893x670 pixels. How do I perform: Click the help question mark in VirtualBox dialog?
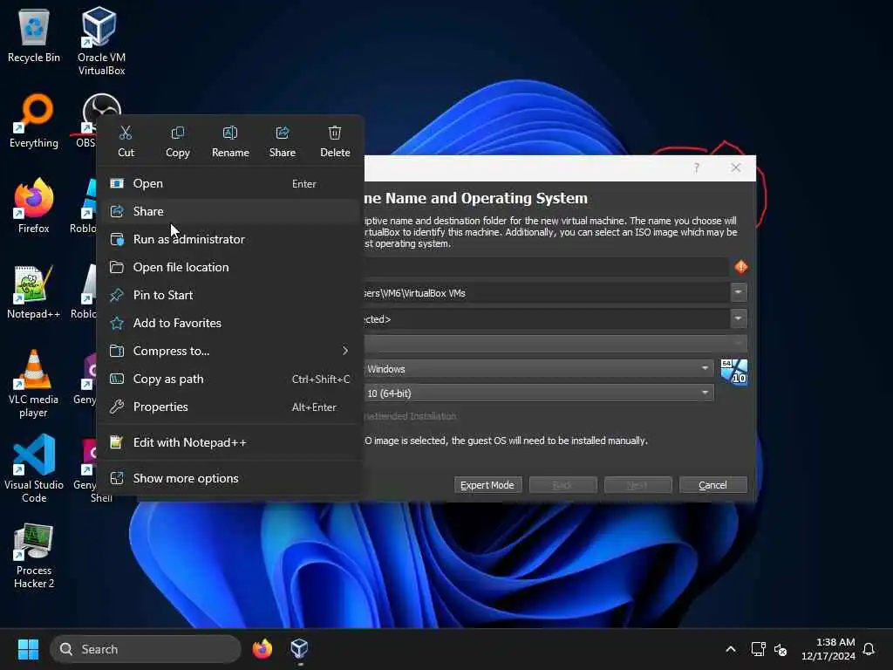[696, 167]
